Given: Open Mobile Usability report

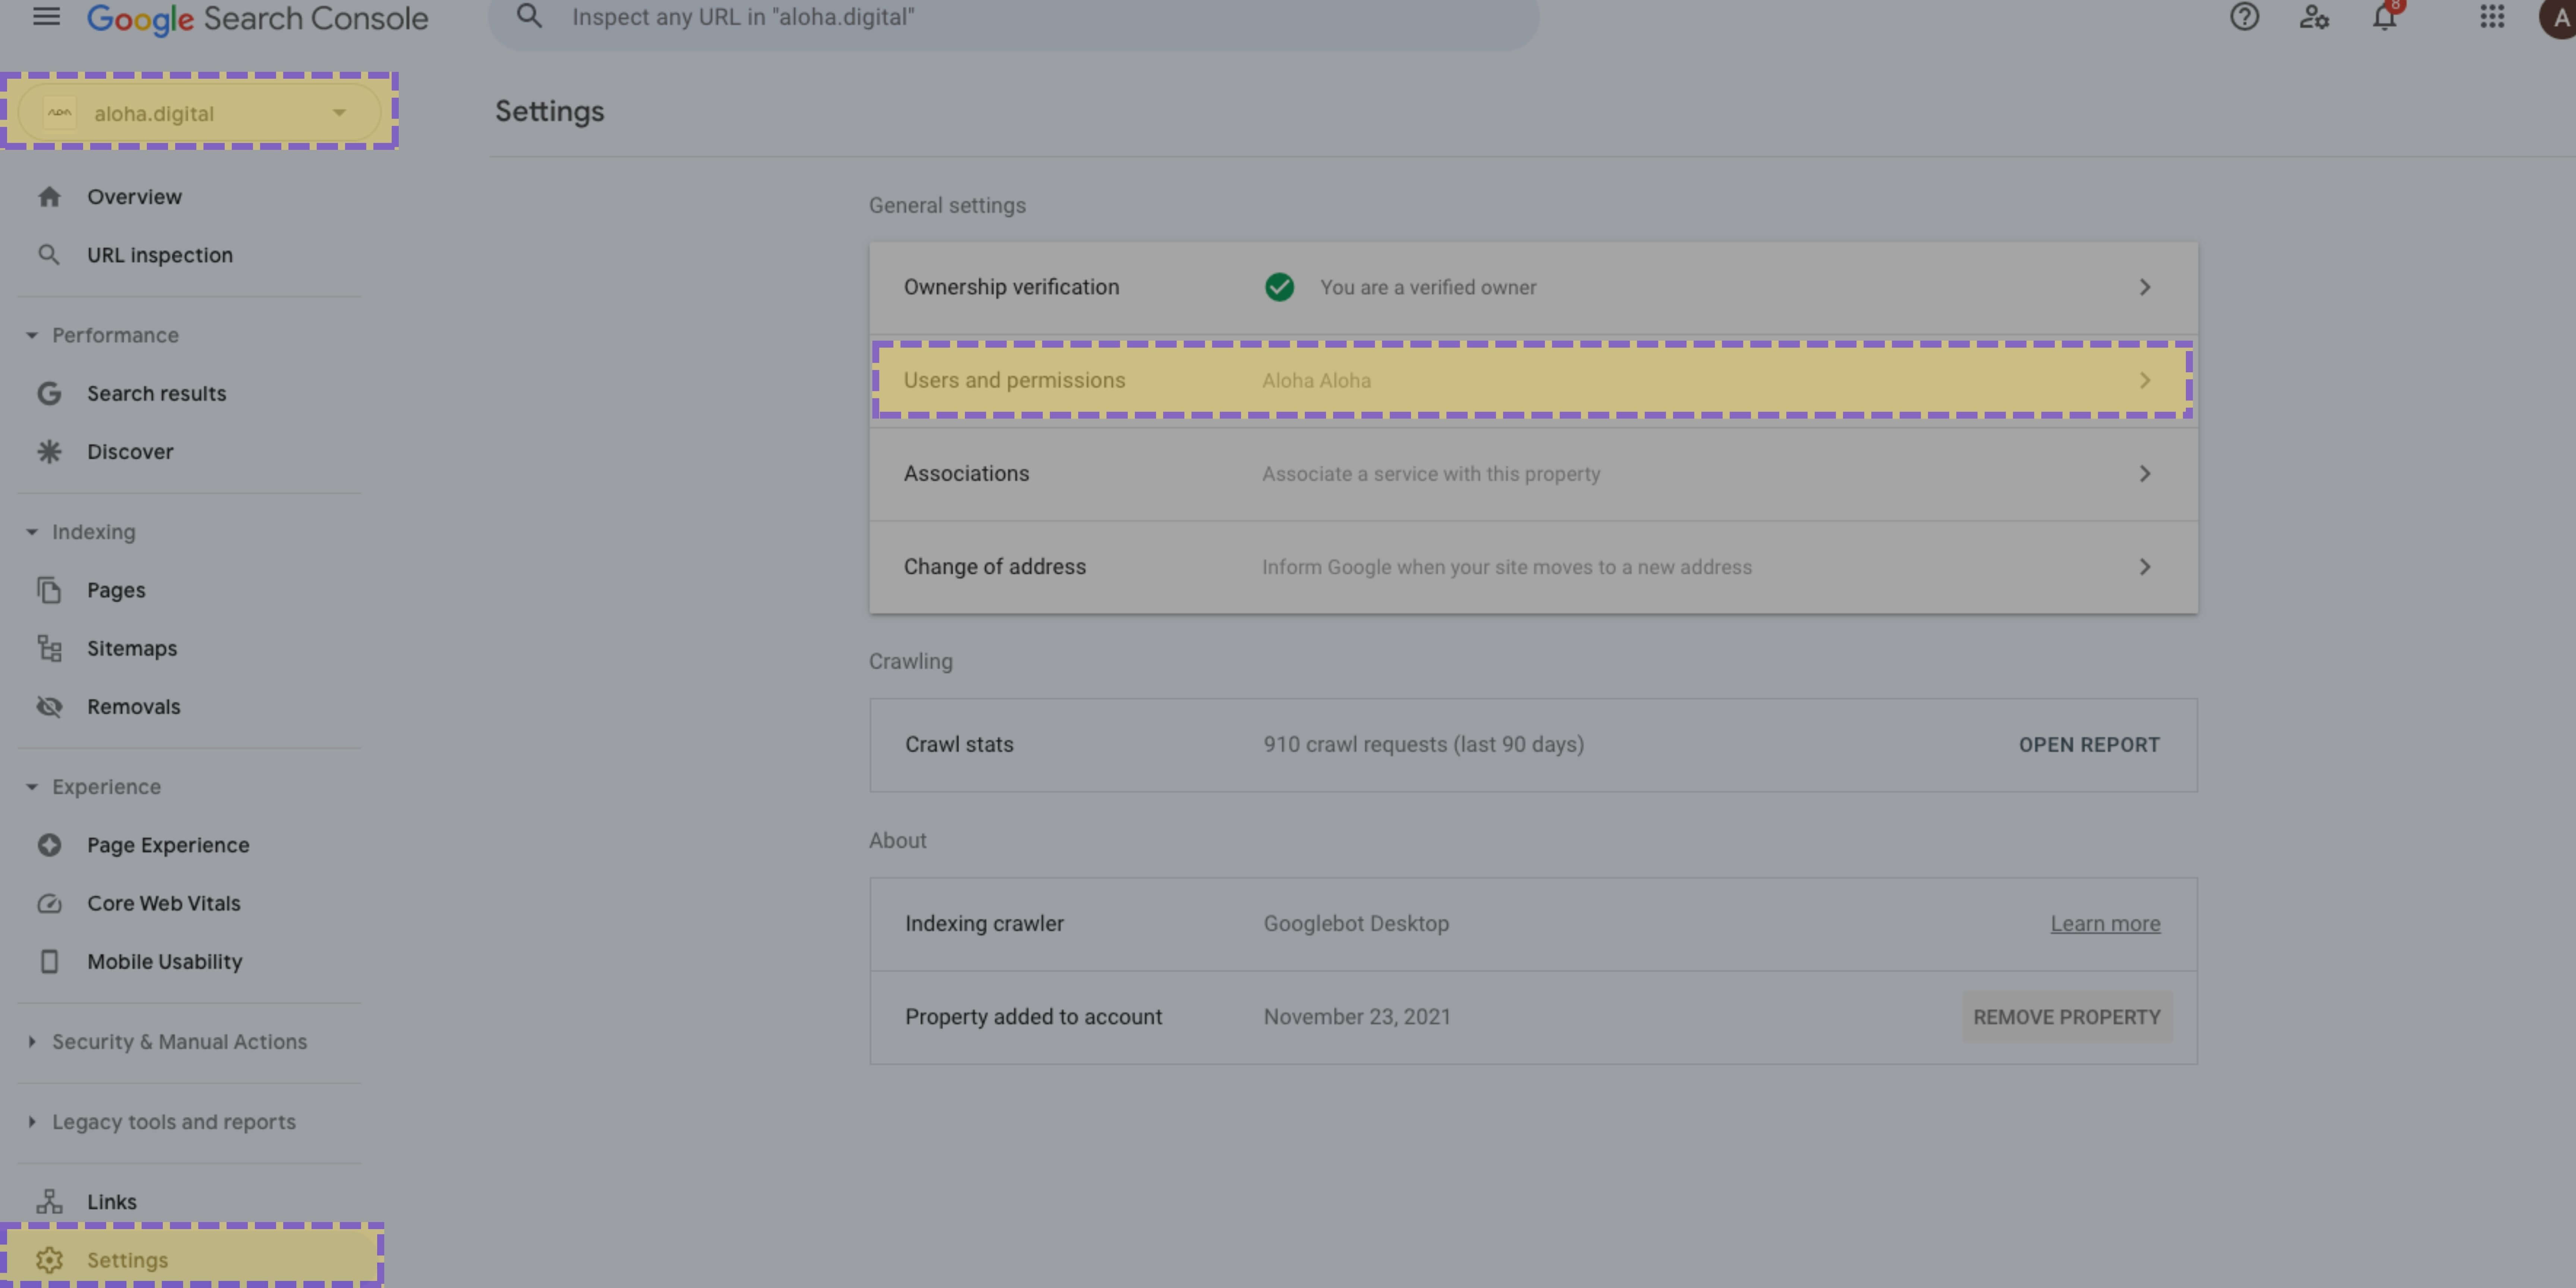Looking at the screenshot, I should 165,961.
